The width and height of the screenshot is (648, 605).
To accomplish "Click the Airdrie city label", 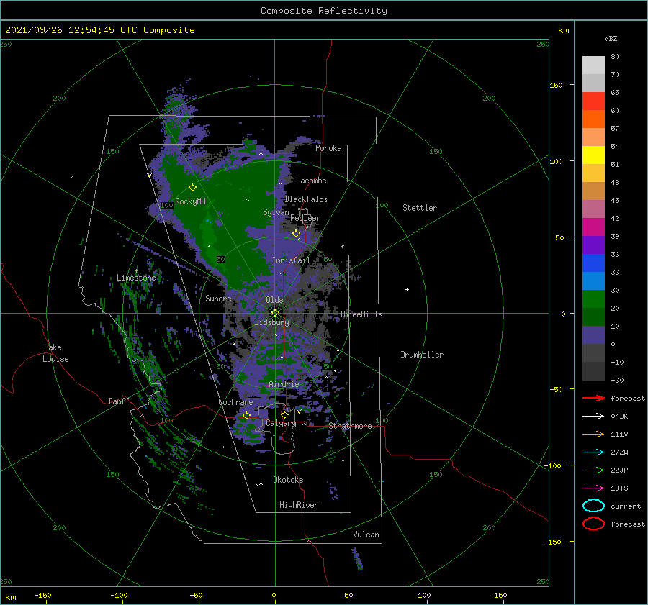I will pyautogui.click(x=284, y=384).
